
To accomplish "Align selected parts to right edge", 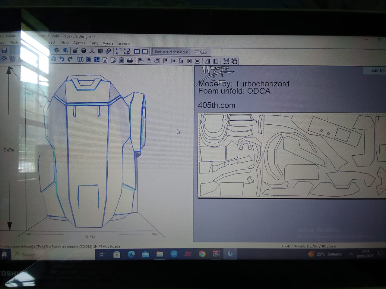I will tap(157, 61).
